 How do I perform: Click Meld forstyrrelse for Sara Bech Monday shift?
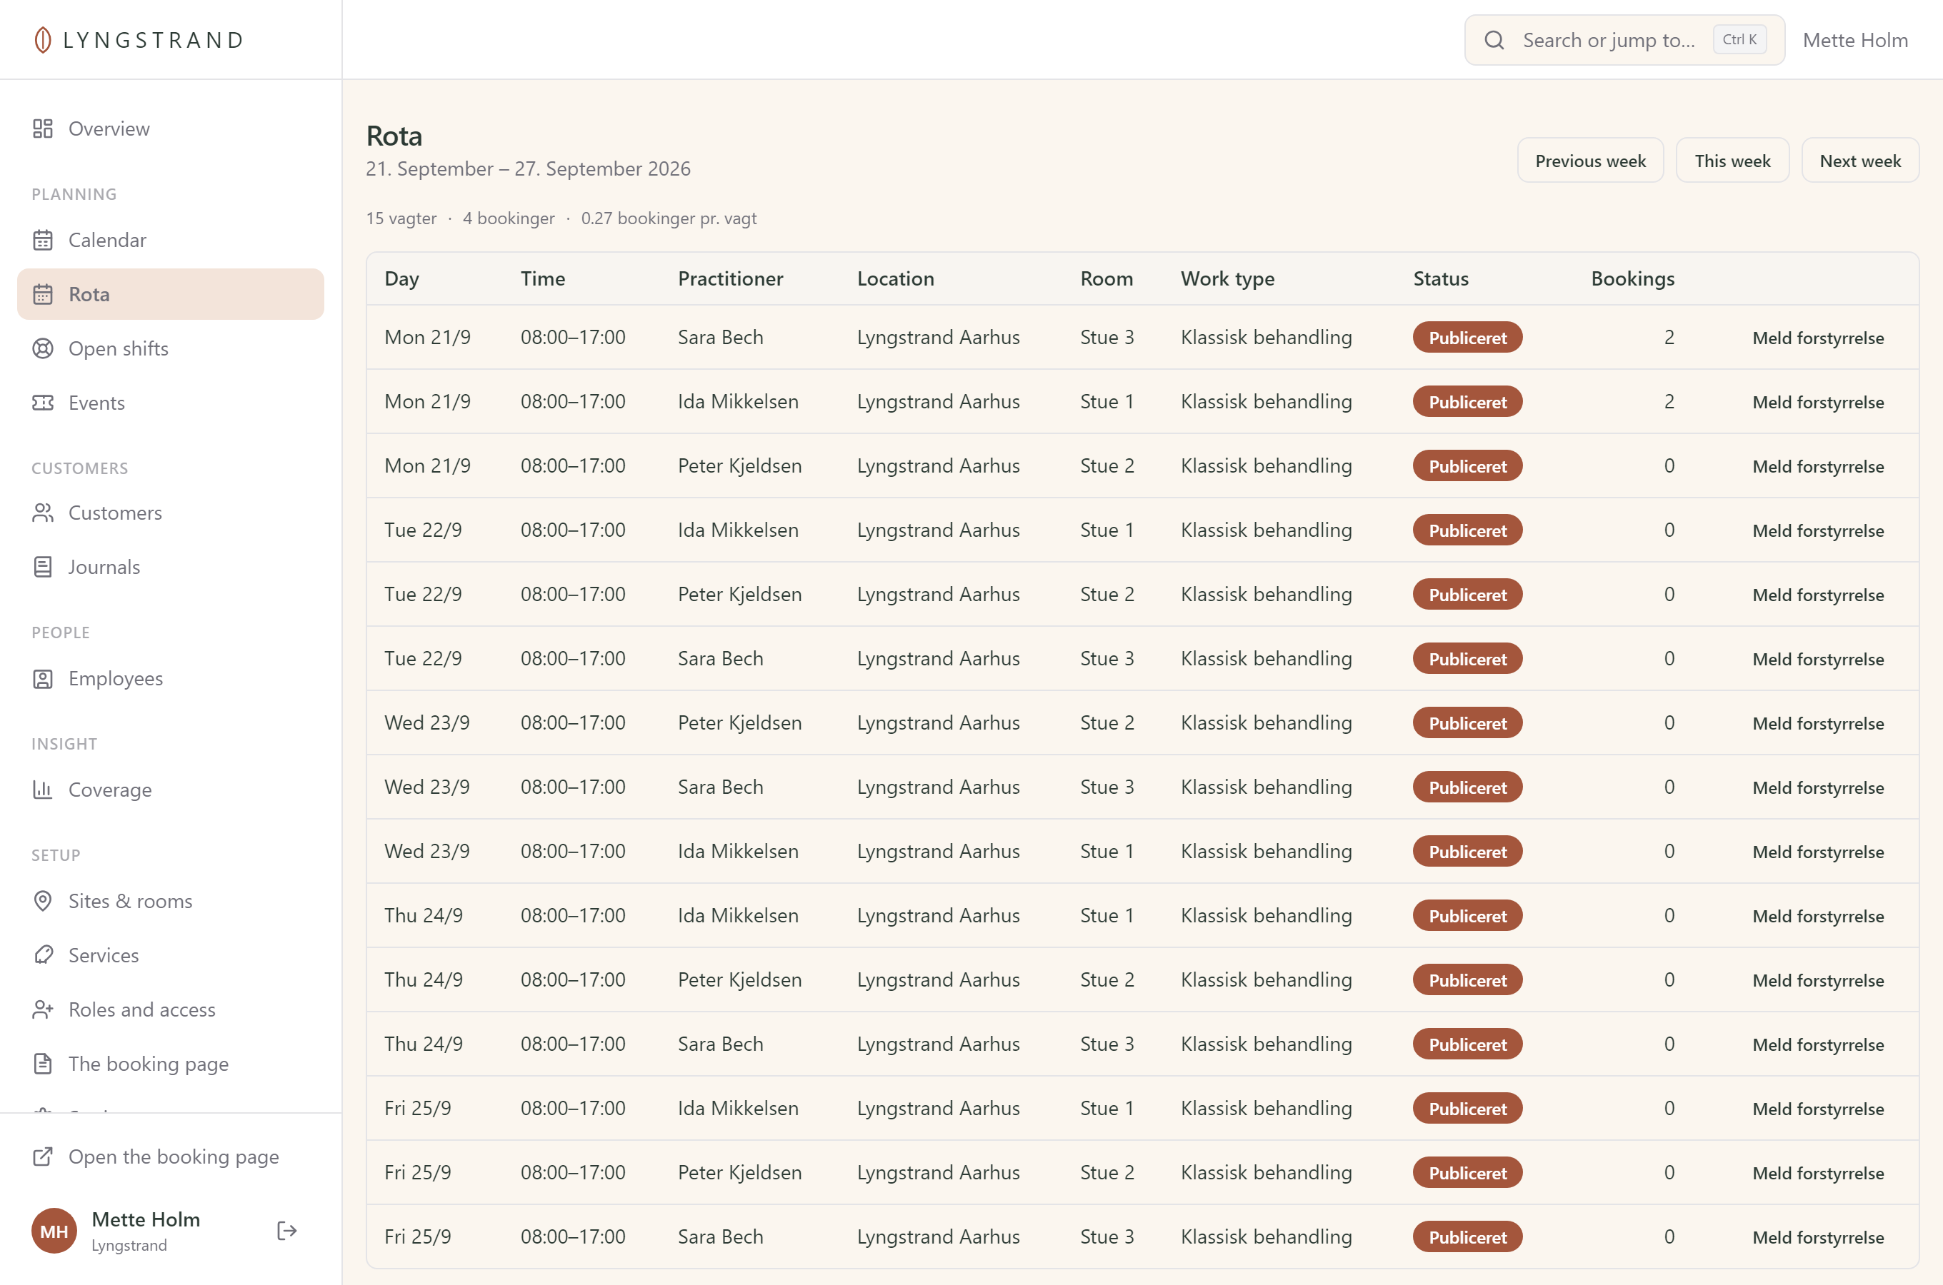(x=1817, y=338)
